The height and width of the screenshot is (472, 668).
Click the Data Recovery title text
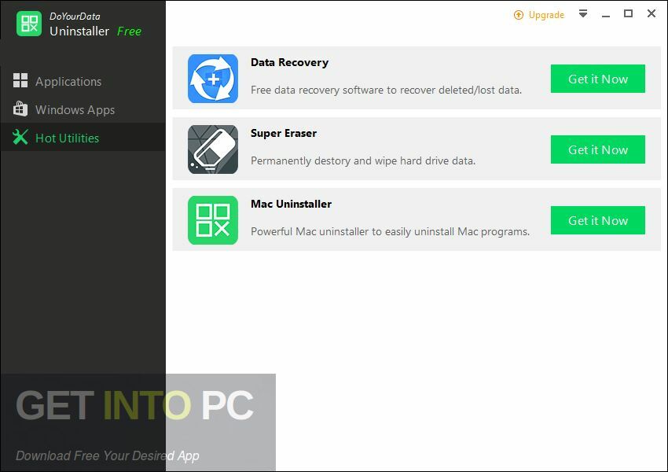(x=290, y=63)
